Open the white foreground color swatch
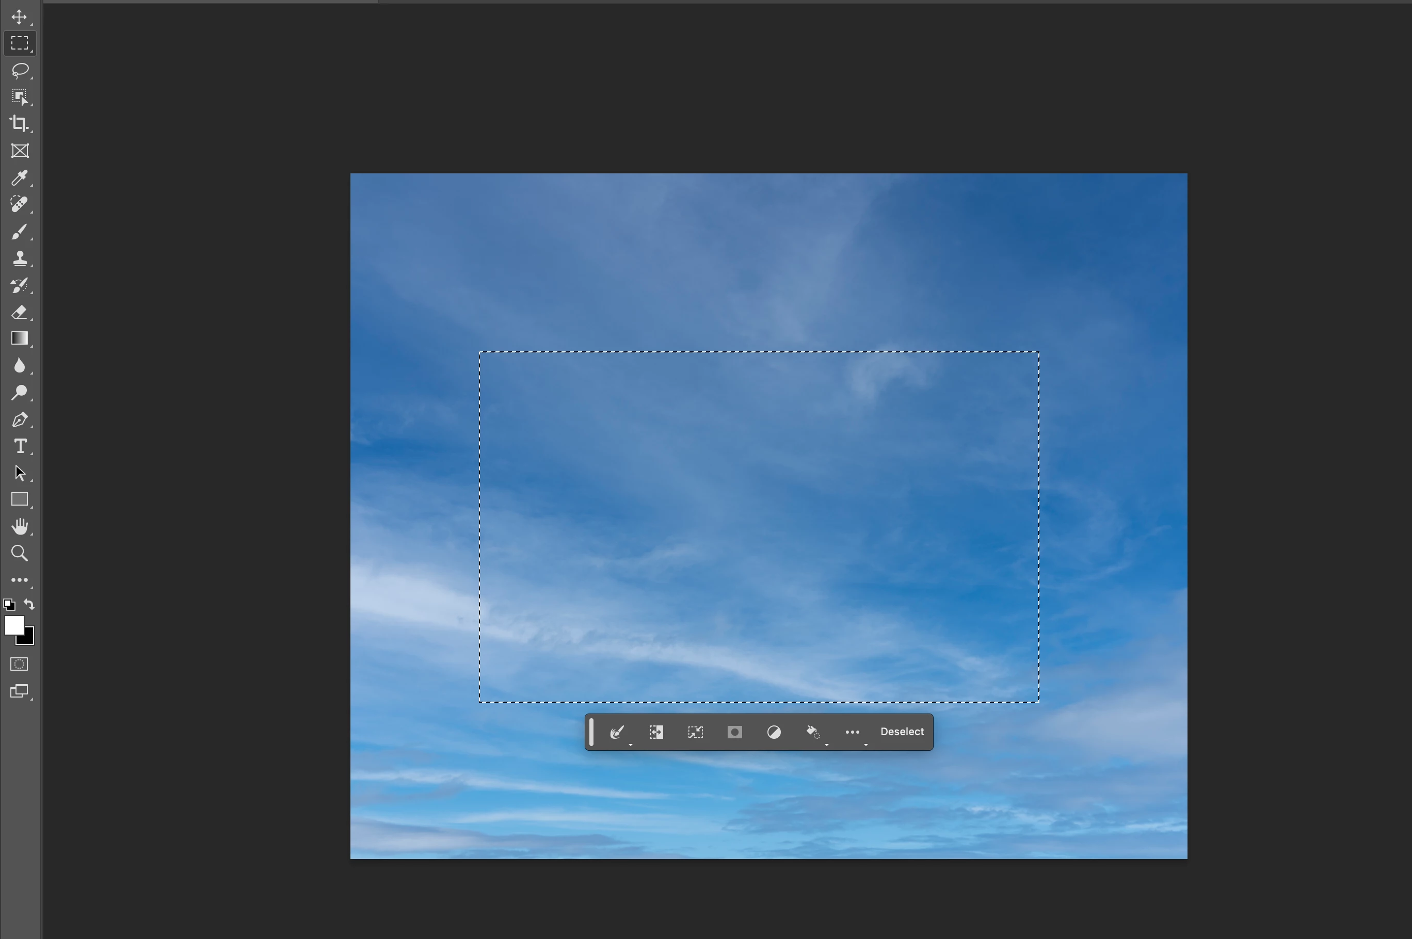This screenshot has width=1412, height=939. [13, 625]
